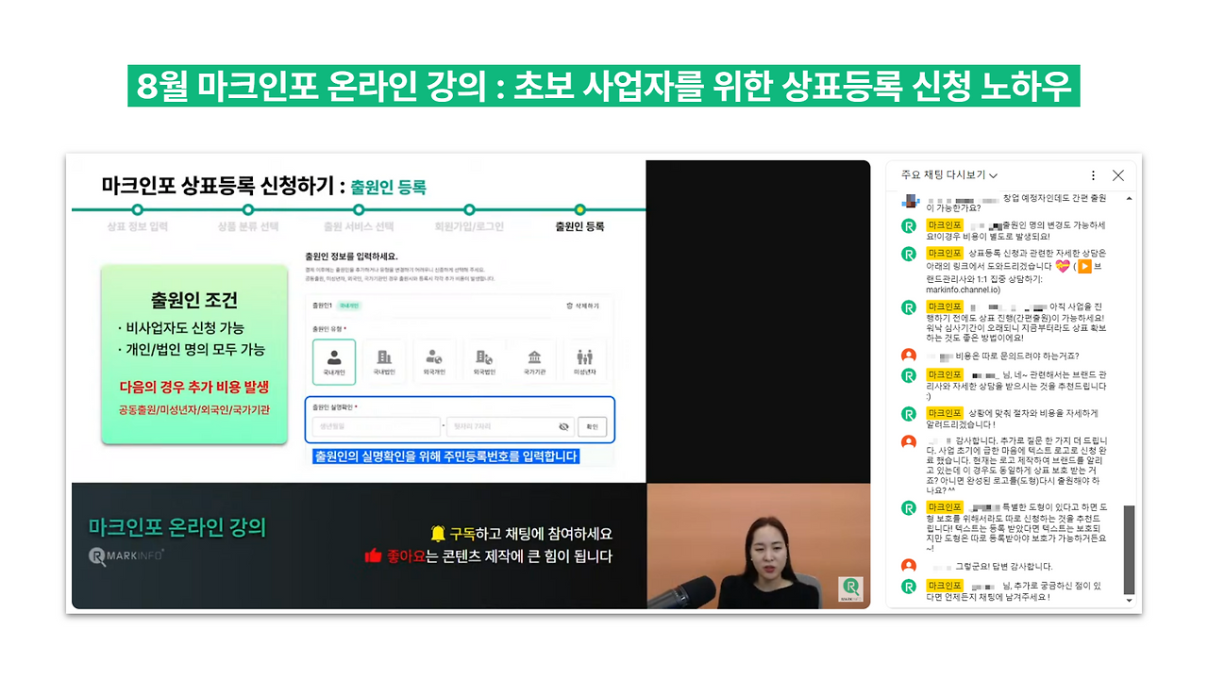The height and width of the screenshot is (679, 1208).
Task: Click the '출원인1' applicant label
Action: [323, 306]
